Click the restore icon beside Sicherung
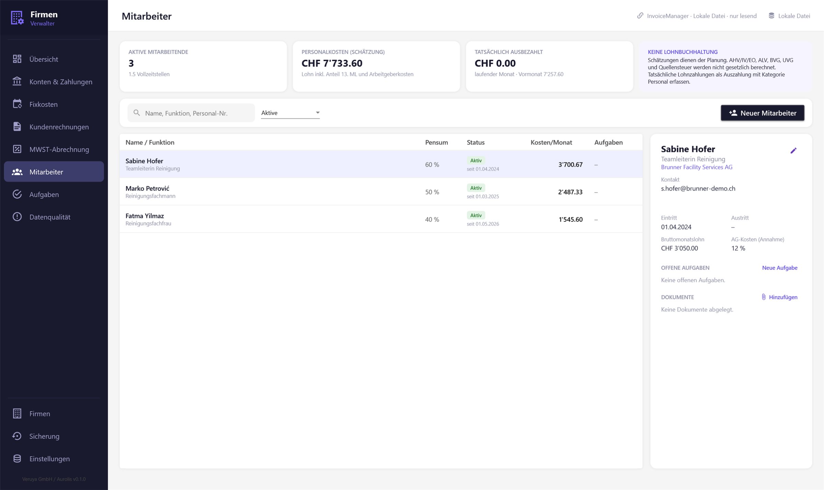This screenshot has width=824, height=490. tap(17, 436)
